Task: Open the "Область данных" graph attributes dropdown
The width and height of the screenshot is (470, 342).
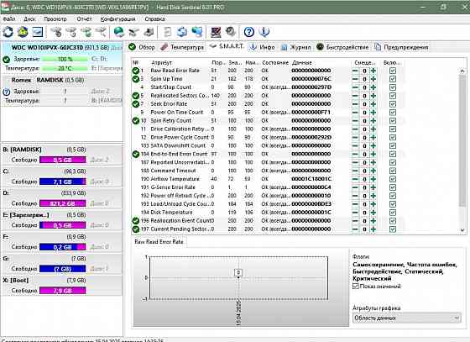Action: pos(407,318)
